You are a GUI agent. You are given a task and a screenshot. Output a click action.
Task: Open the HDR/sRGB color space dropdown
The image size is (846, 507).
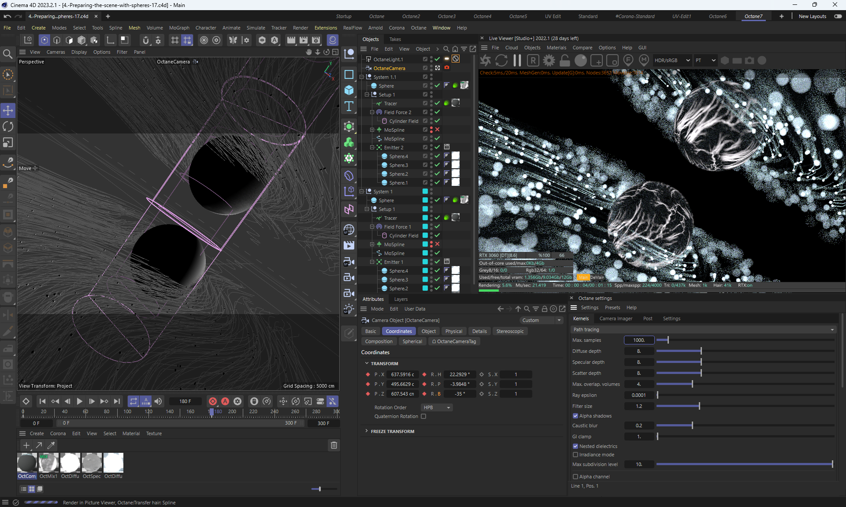click(x=672, y=60)
